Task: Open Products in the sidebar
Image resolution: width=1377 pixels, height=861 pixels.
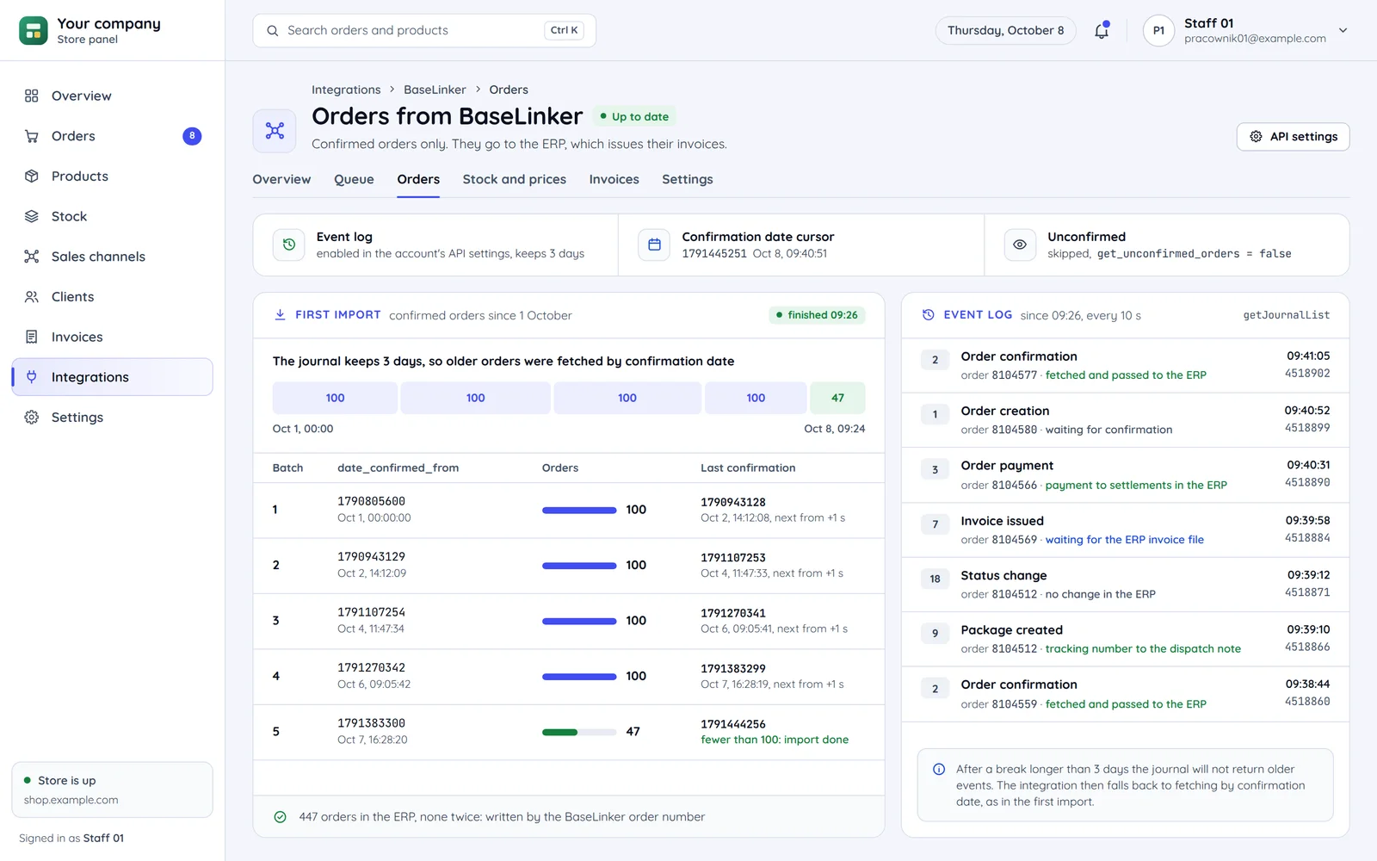Action: [x=112, y=177]
